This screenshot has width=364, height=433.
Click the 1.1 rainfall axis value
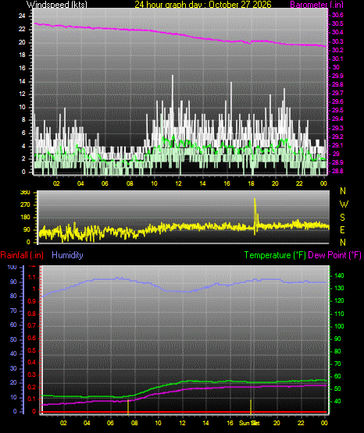[x=32, y=277]
